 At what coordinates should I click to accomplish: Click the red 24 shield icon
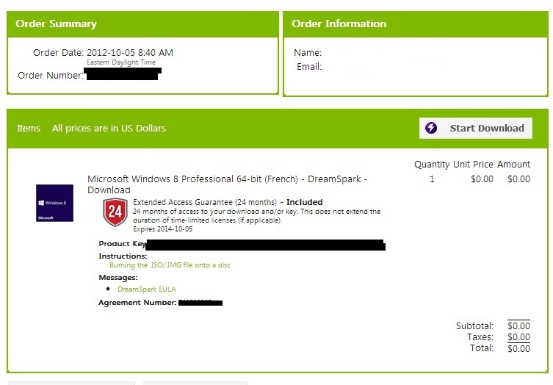click(x=115, y=212)
